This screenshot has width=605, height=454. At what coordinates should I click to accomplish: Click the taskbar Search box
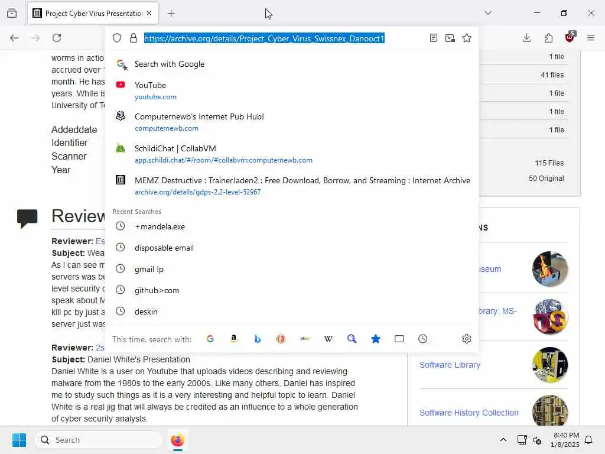coord(99,440)
